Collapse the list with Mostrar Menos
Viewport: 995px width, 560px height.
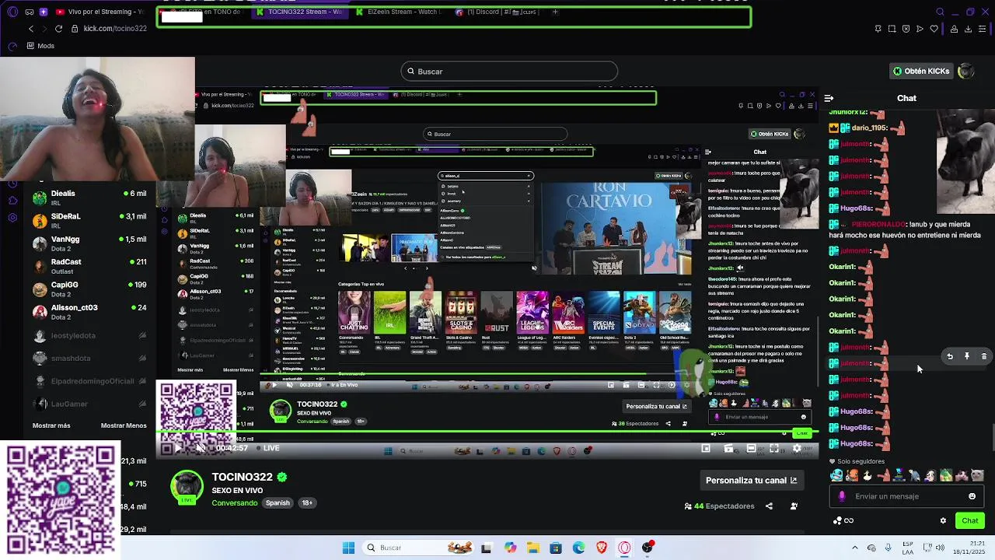pyautogui.click(x=124, y=425)
